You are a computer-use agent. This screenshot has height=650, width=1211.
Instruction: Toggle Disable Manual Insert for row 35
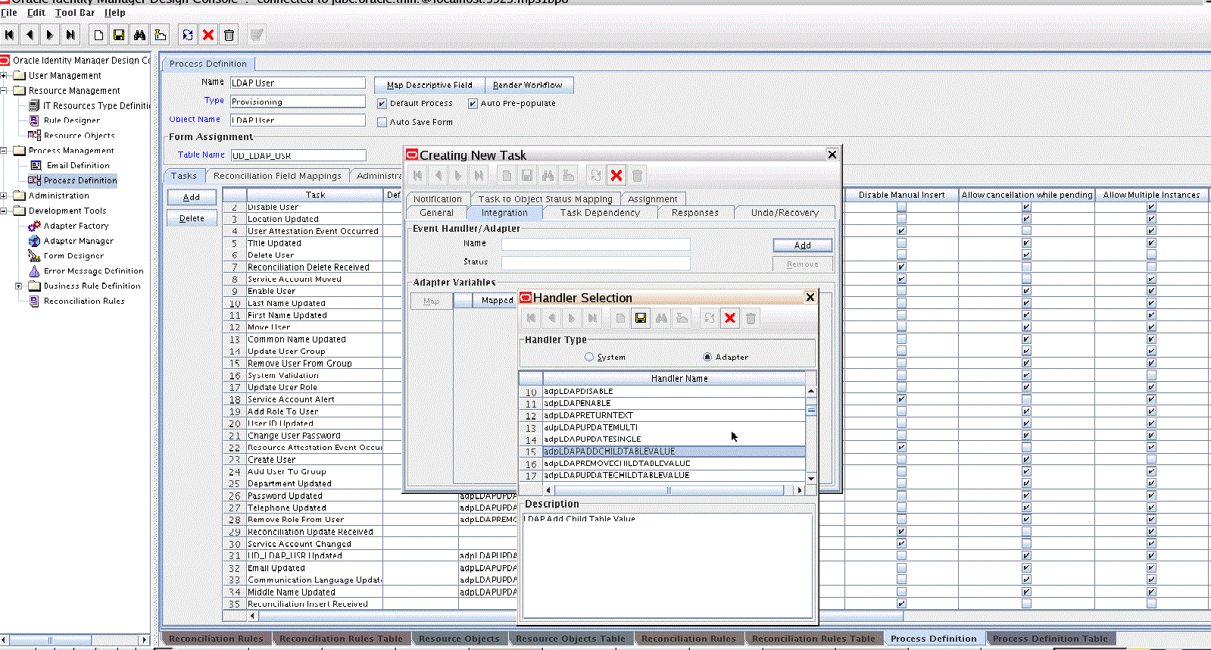click(901, 604)
